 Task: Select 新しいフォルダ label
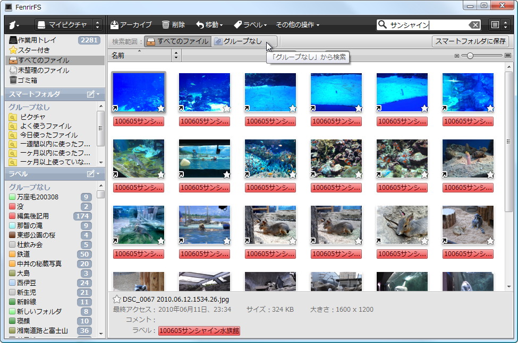tap(50, 311)
